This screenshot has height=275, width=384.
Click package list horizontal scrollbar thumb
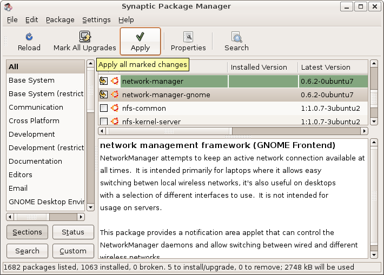click(x=169, y=131)
